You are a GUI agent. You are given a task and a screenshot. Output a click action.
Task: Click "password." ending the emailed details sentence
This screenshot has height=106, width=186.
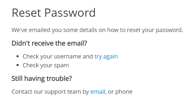[169, 30]
